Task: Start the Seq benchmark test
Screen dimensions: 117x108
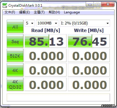Action: tap(15, 41)
